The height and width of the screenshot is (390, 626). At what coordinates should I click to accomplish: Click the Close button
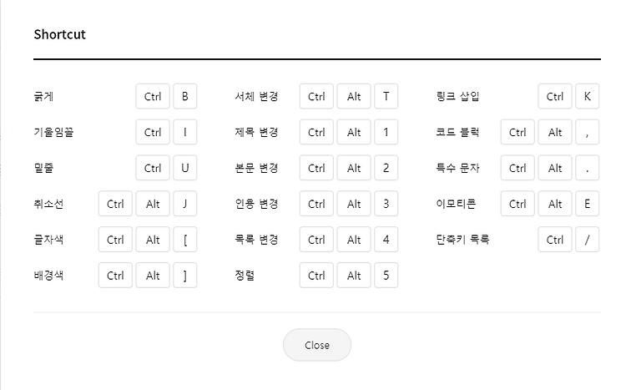(317, 345)
